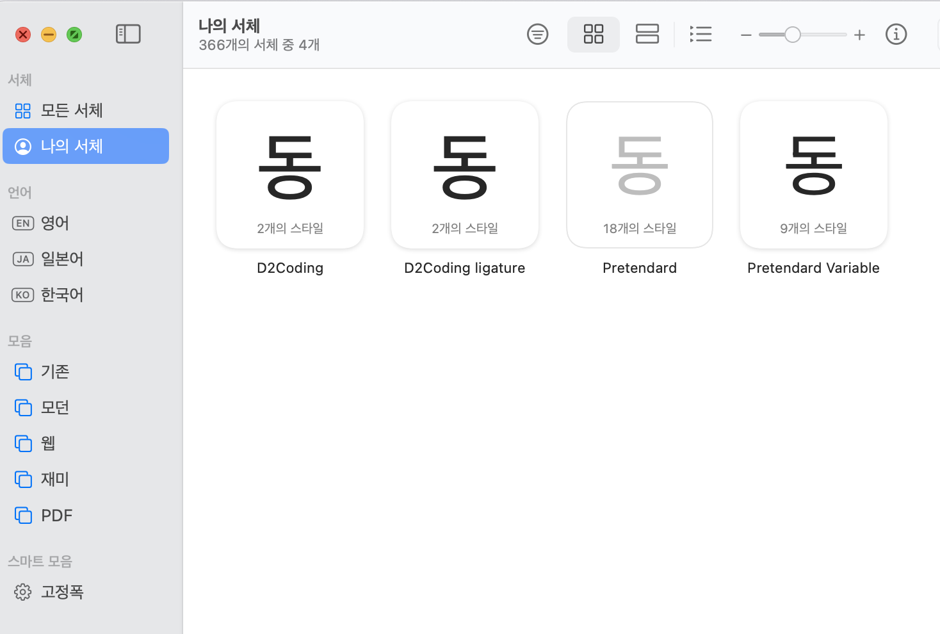Open the 고정폭 smart collection
This screenshot has height=634, width=940.
tap(86, 592)
